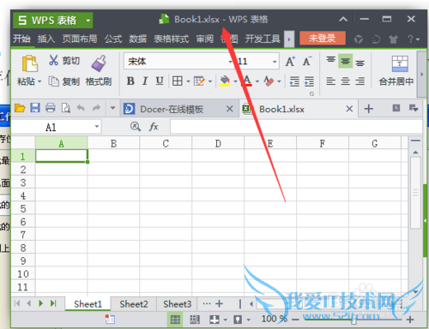Screen dimensions: 429x329
Task: Switch to the Sheet2 tab
Action: (x=134, y=304)
